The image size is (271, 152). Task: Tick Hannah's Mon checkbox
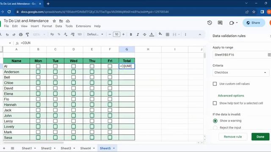[38, 105]
